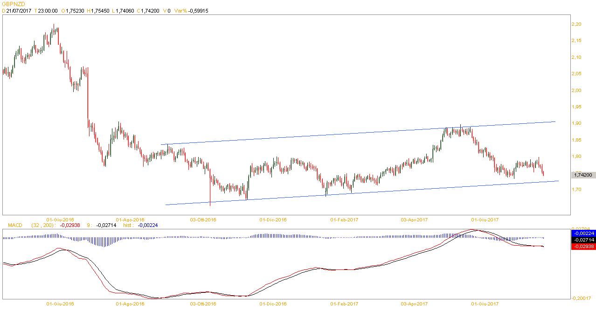This screenshot has height=312, width=596.
Task: Click the MACD indicator label
Action: pos(15,225)
